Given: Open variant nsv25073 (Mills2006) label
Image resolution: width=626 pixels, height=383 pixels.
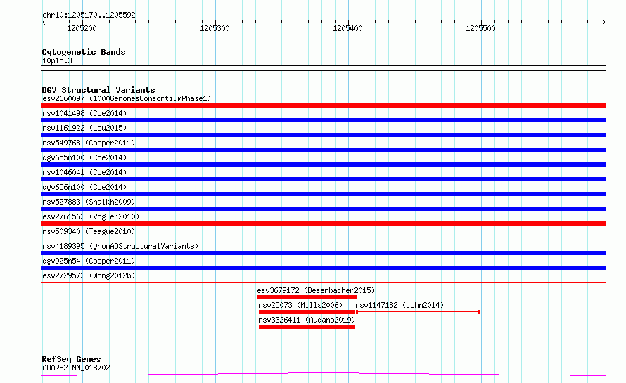Looking at the screenshot, I should pos(300,305).
